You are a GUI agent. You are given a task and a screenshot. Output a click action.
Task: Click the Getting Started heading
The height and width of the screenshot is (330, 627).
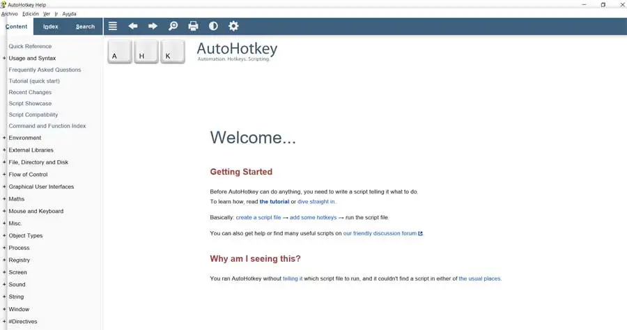click(241, 172)
